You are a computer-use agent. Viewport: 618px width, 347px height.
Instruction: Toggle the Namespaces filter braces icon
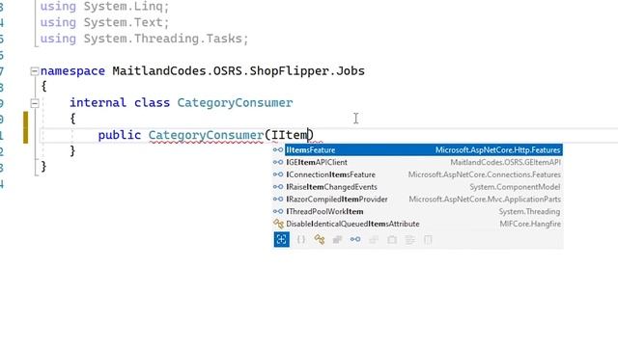[x=301, y=239]
